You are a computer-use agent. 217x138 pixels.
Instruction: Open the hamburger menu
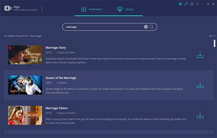click(197, 4)
